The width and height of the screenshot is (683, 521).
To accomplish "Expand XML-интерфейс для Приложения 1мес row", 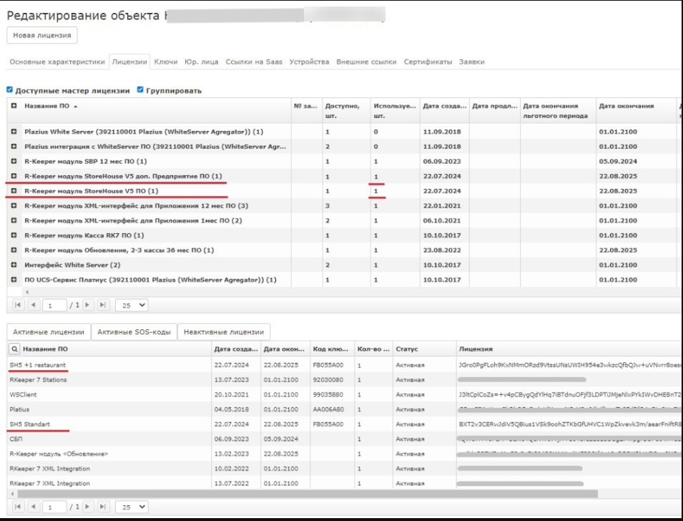I will [x=14, y=220].
